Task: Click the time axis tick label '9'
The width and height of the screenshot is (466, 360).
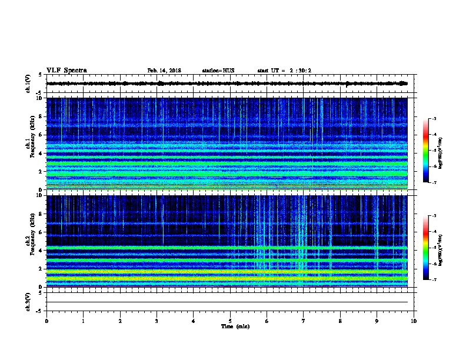Action: pos(377,321)
